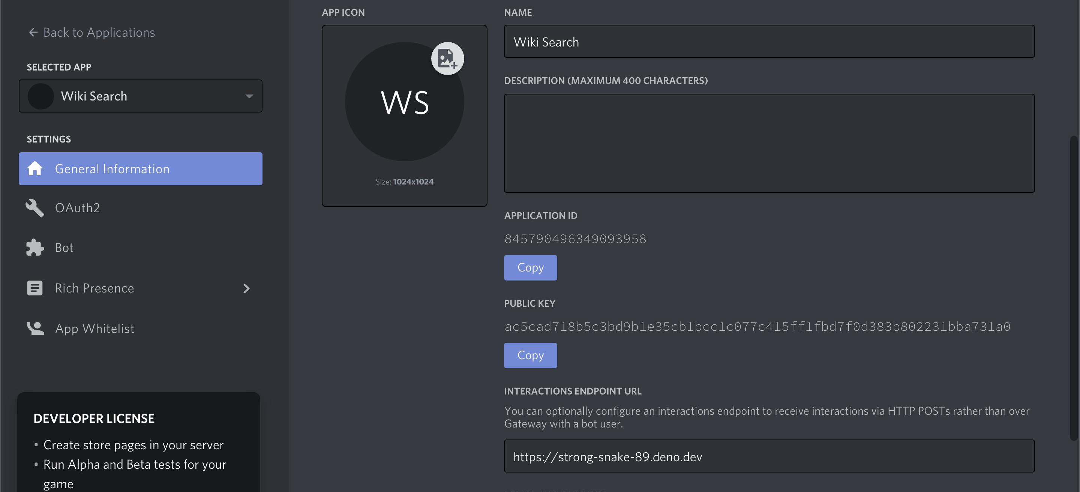
Task: Follow the Back to Applications link
Action: pyautogui.click(x=99, y=32)
